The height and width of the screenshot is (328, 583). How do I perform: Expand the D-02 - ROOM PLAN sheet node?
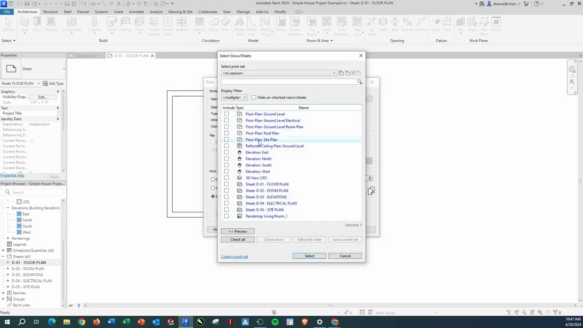8,269
